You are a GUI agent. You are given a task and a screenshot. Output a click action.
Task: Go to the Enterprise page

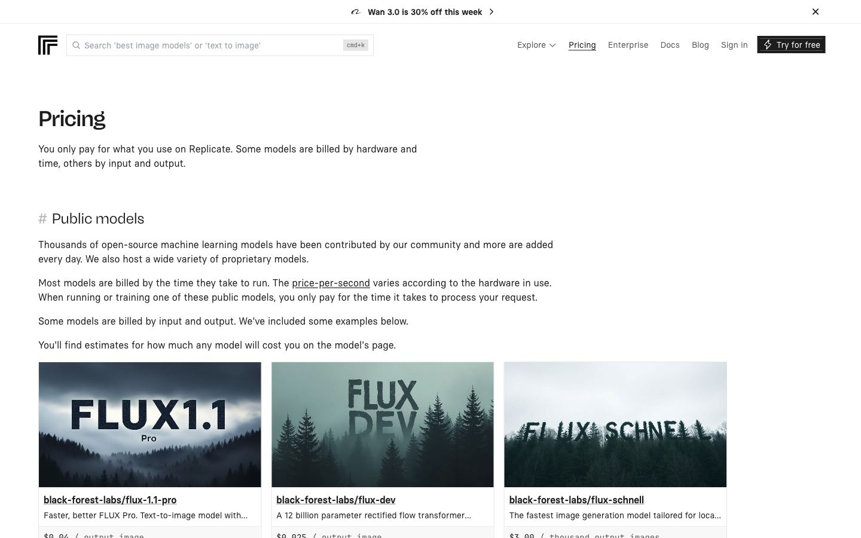point(628,45)
